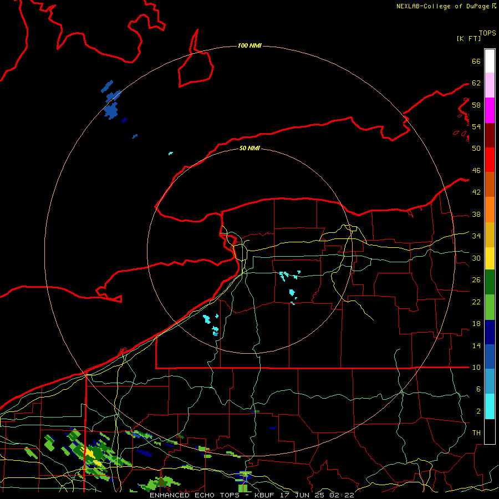Select the 62 scale value
The width and height of the screenshot is (499, 499).
(x=476, y=83)
